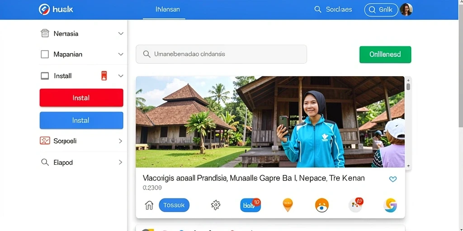Open the Macoiigis apaall Prandlsia post title
Viewport: 463px width, 231px height.
pos(254,178)
